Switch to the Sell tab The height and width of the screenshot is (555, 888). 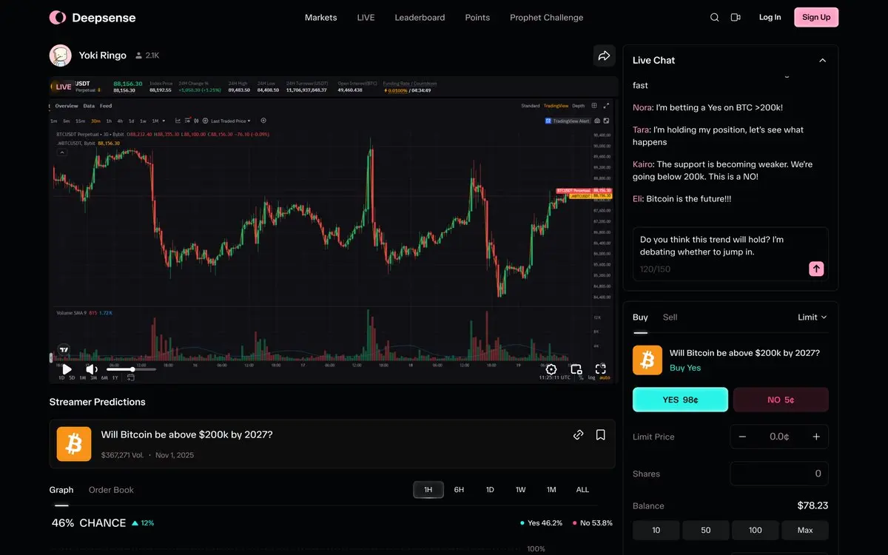[670, 317]
